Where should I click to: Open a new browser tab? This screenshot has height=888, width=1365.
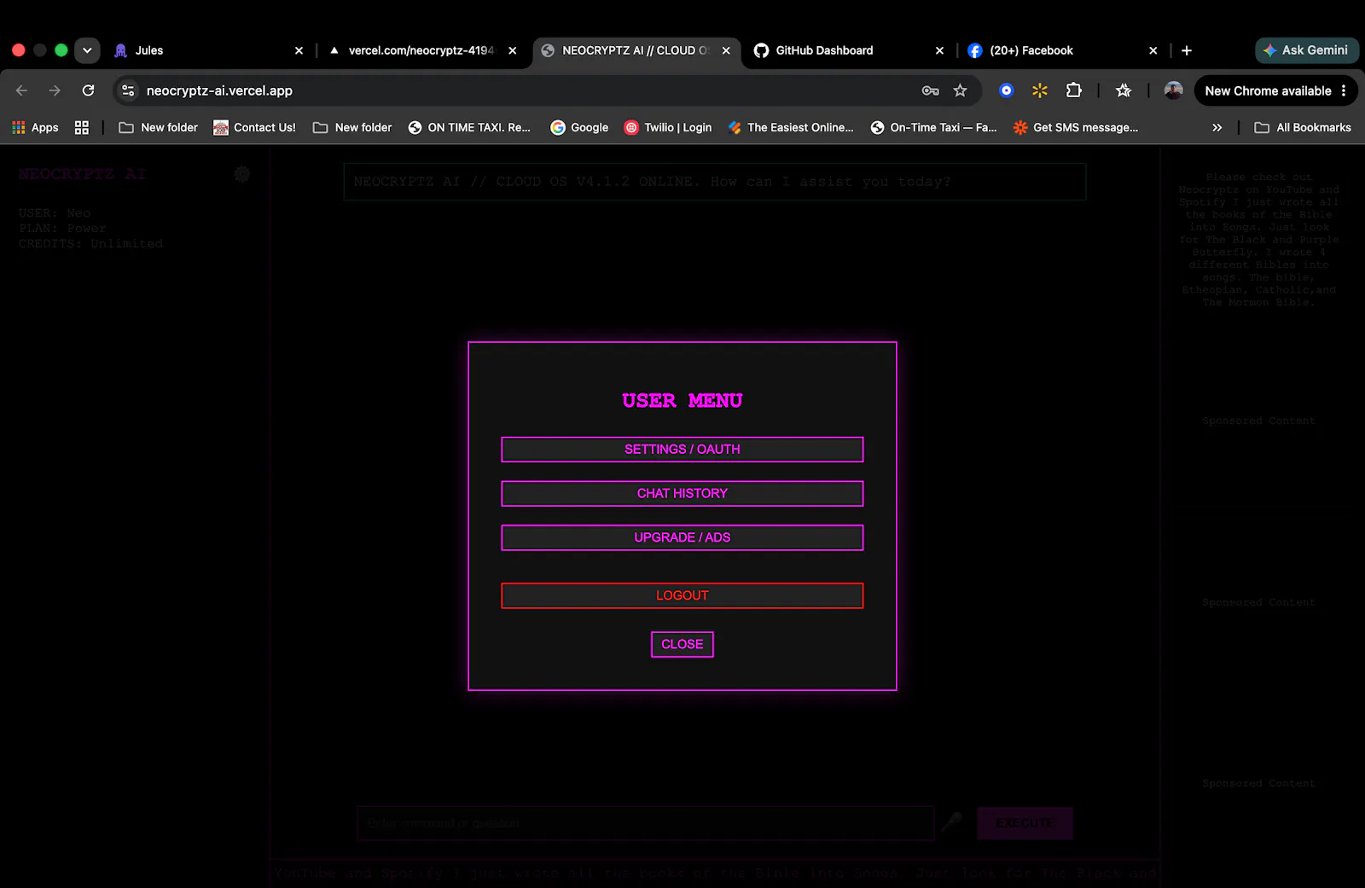(x=1186, y=50)
